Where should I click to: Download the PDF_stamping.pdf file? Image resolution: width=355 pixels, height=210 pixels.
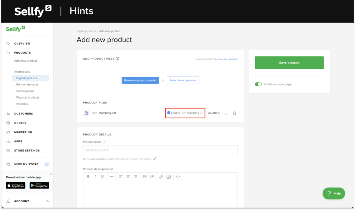click(226, 113)
